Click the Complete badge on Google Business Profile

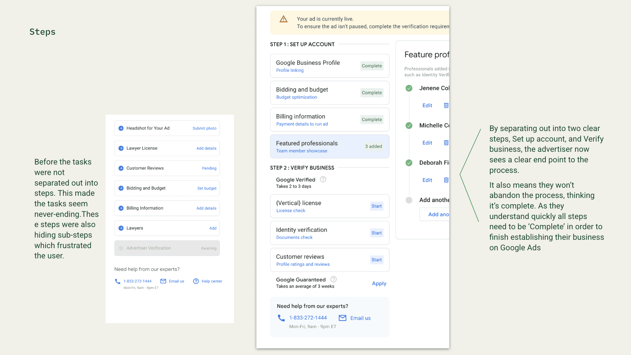pyautogui.click(x=372, y=66)
